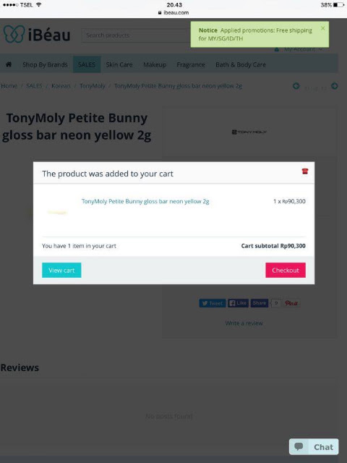Click the home icon in navigation bar
Image resolution: width=347 pixels, height=463 pixels.
click(x=9, y=64)
